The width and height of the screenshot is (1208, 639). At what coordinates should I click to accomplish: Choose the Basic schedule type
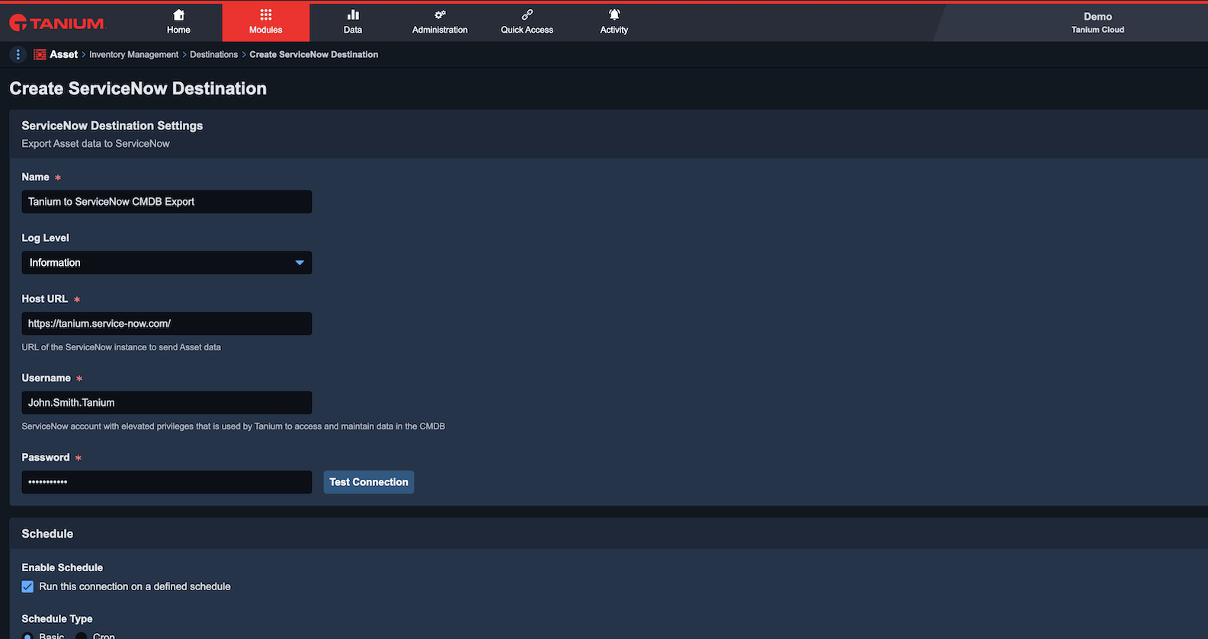(27, 636)
